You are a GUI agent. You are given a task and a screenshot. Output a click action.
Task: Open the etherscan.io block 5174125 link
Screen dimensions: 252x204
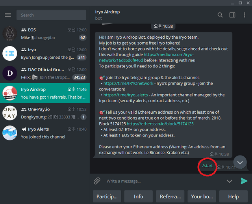160,124
